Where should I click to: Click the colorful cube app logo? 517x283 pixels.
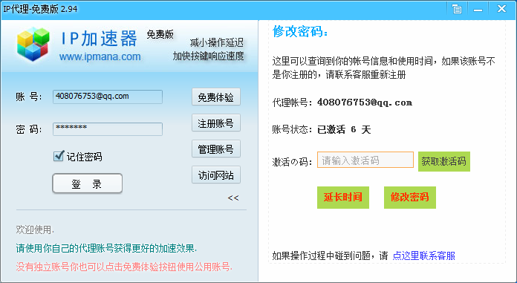pyautogui.click(x=33, y=45)
